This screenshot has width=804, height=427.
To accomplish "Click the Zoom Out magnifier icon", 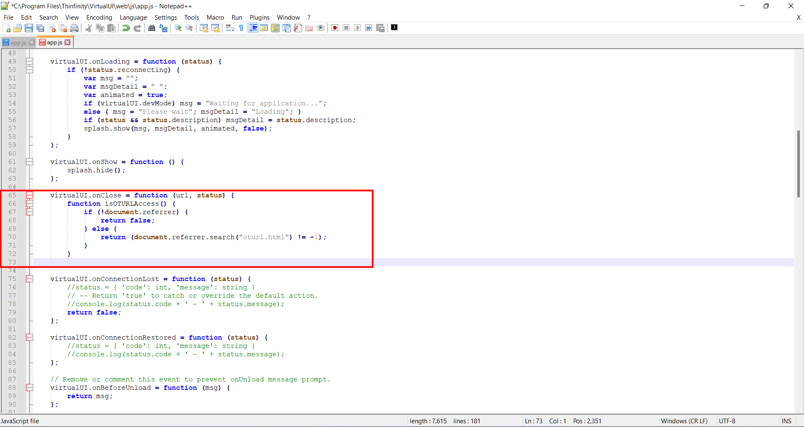I will pyautogui.click(x=189, y=28).
